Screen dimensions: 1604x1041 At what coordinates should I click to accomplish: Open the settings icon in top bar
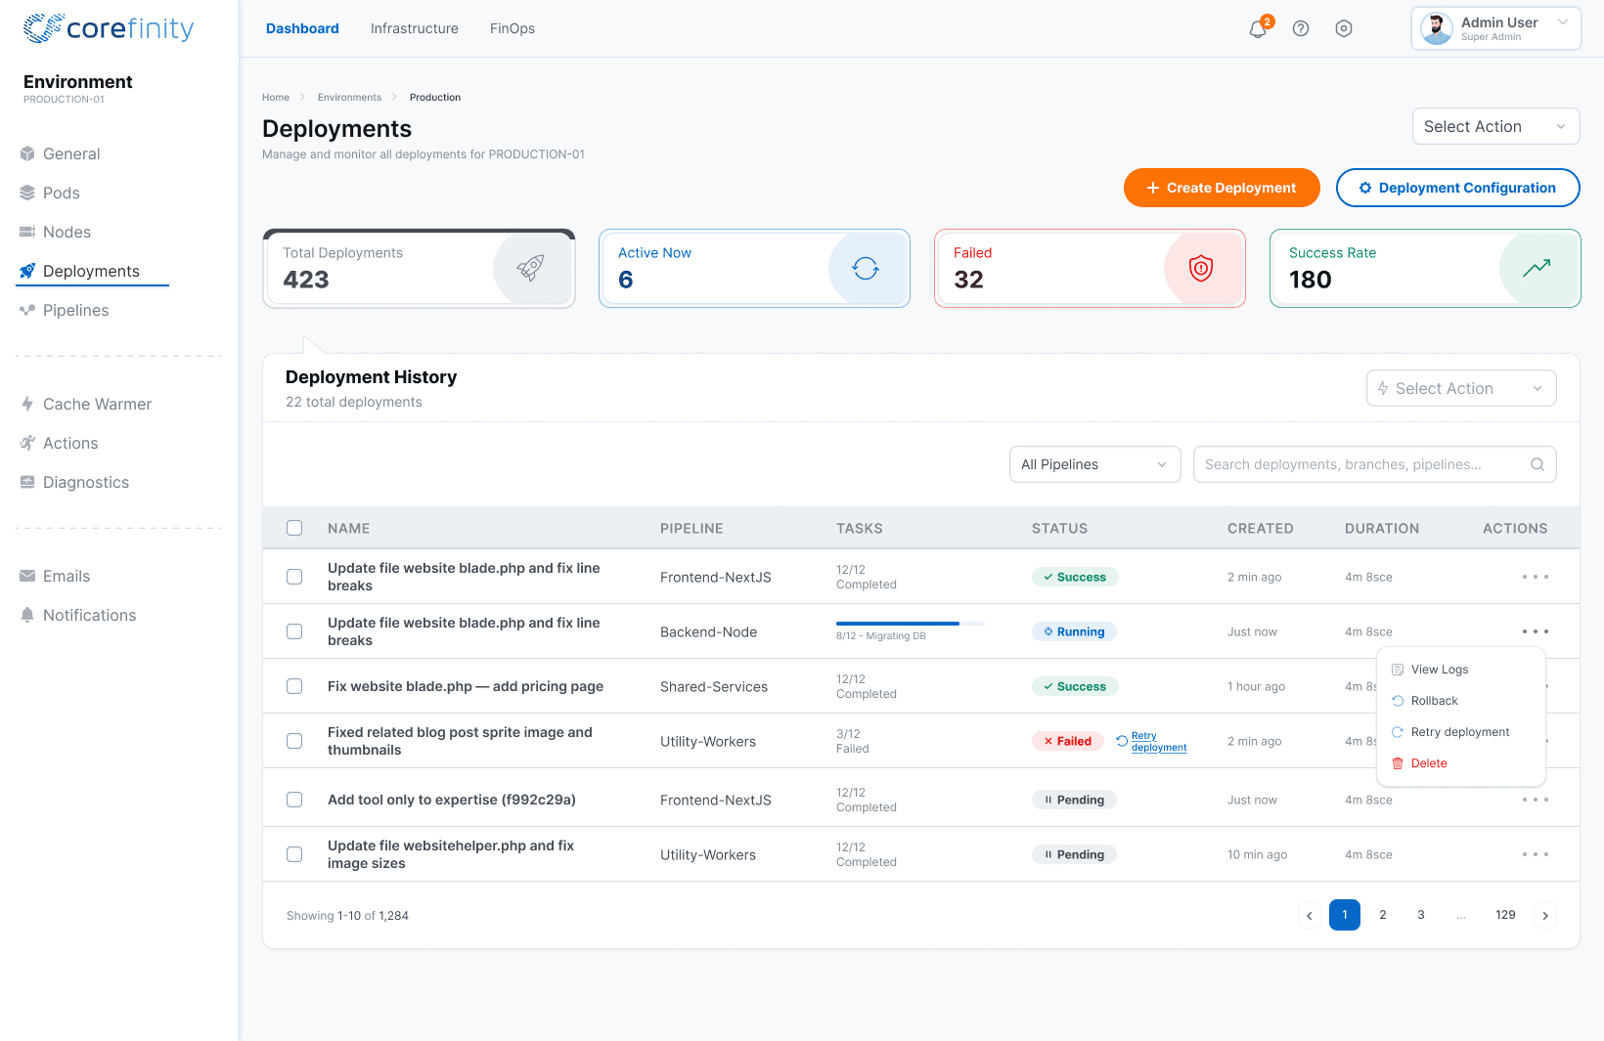pos(1344,28)
